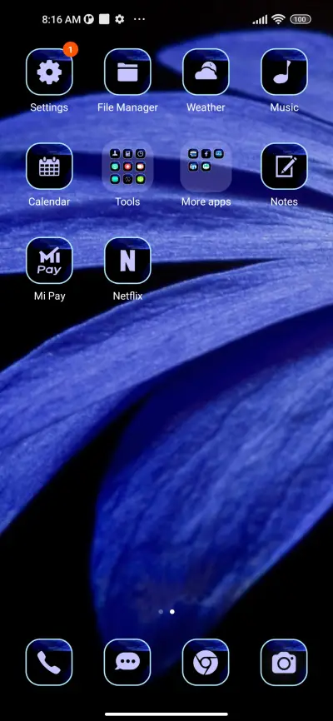Launch the Netflix app
The height and width of the screenshot is (721, 333).
[127, 261]
